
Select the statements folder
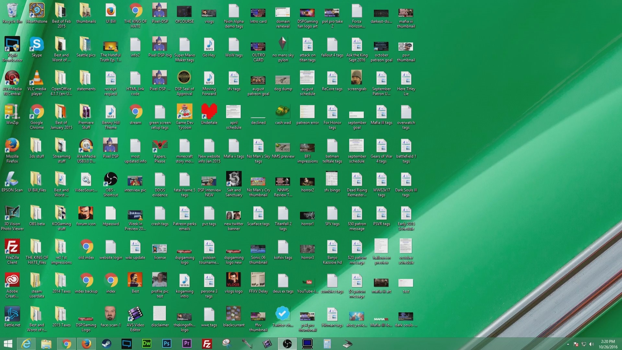[x=86, y=81]
